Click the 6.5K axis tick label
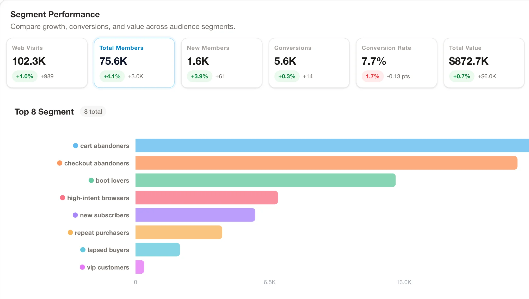Viewport: 529px width, 299px height. click(270, 282)
